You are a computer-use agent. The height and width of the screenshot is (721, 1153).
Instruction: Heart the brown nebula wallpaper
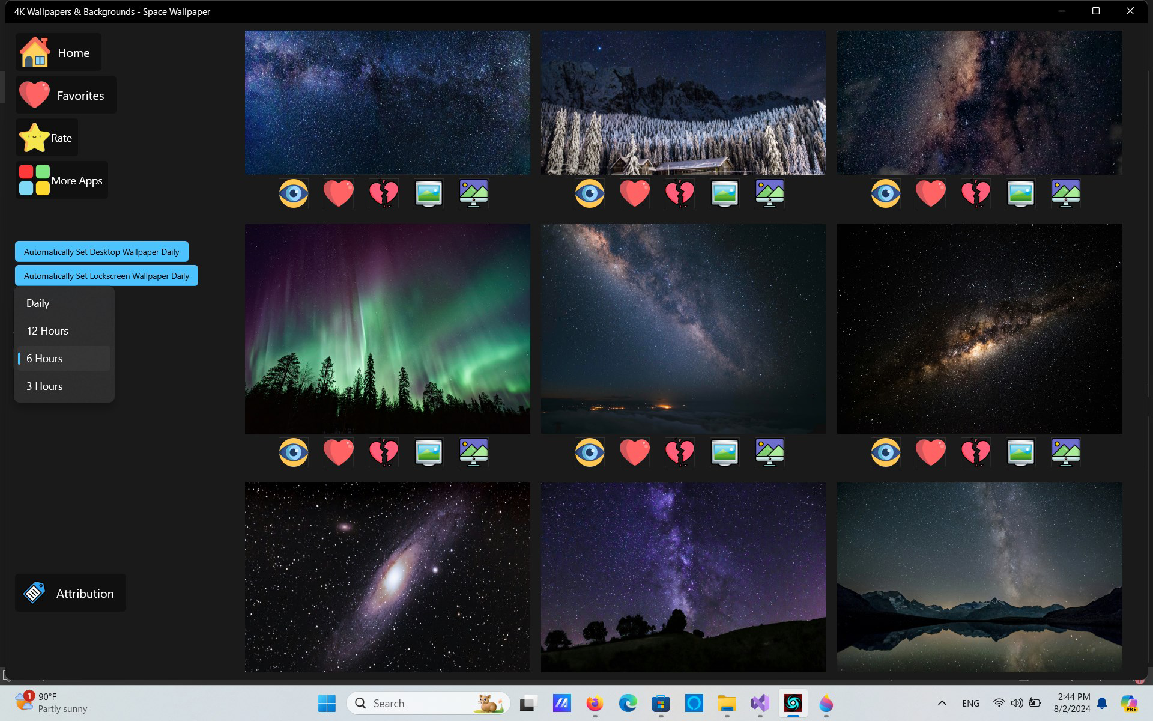click(931, 193)
